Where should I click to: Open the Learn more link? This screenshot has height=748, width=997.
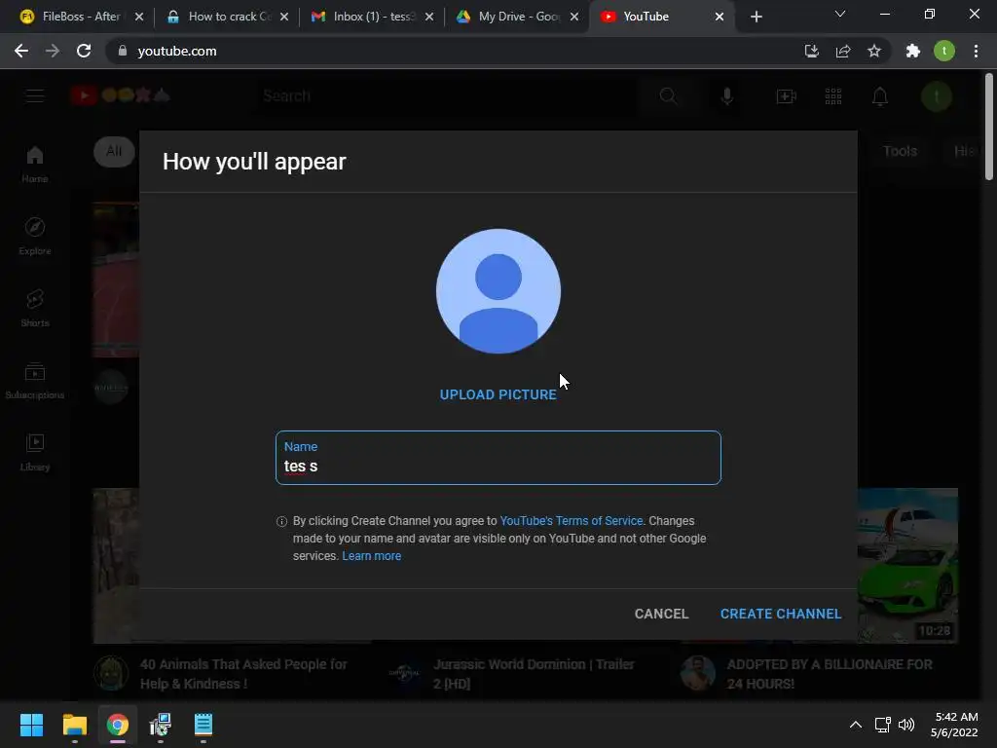point(371,556)
